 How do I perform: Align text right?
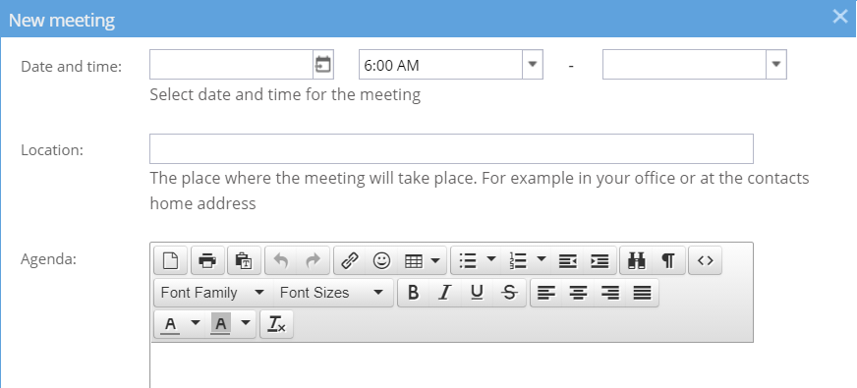click(610, 293)
